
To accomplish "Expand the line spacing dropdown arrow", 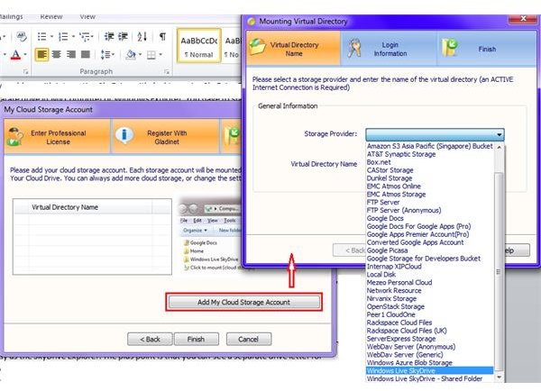I will [114, 54].
